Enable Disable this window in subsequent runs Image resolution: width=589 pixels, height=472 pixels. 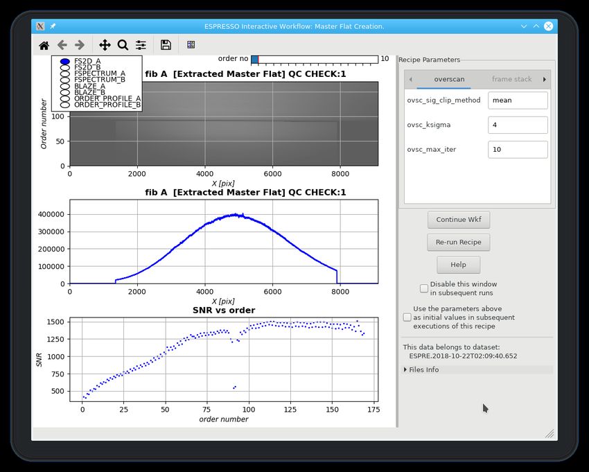click(x=424, y=288)
